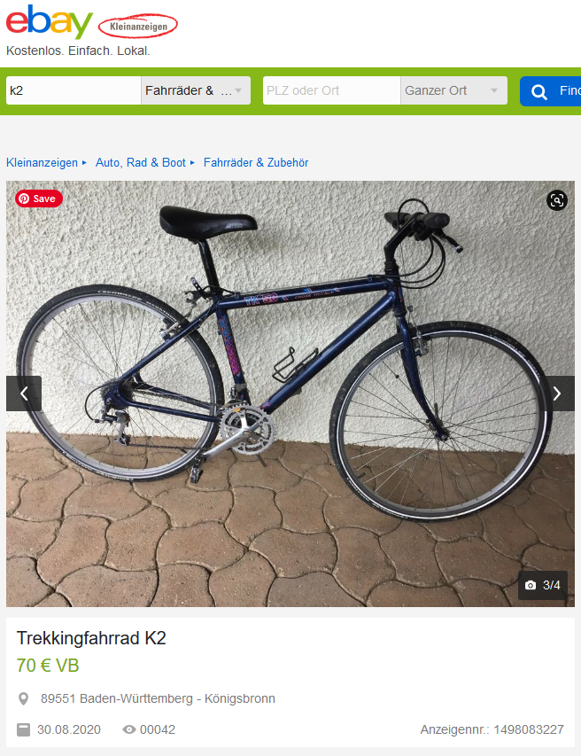The image size is (581, 756).
Task: Open Auto, Rad & Boot breadcrumb
Action: point(140,162)
